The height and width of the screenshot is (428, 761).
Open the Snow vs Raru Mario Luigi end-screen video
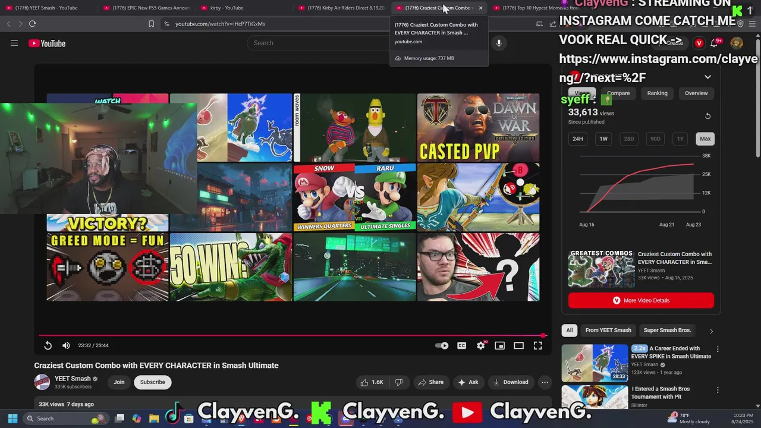(x=354, y=197)
